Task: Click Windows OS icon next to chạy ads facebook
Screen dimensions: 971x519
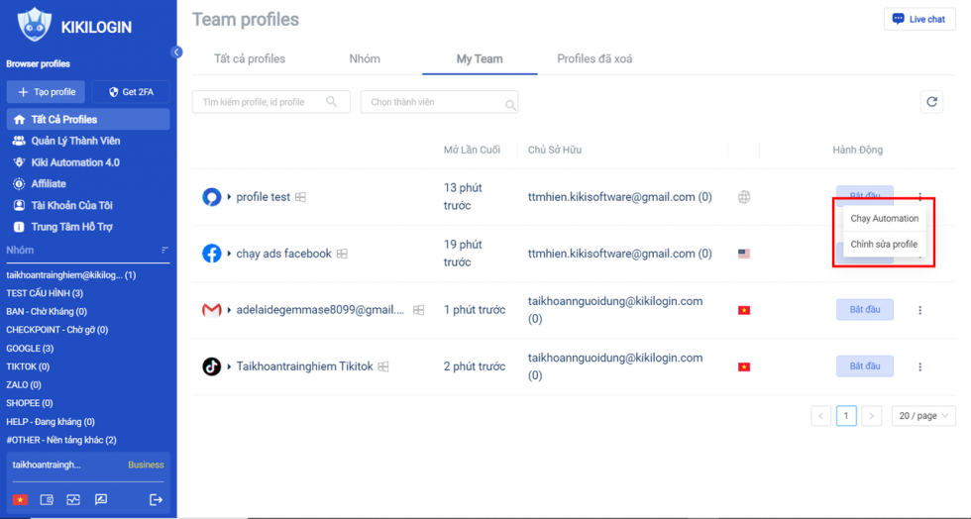Action: click(x=342, y=254)
